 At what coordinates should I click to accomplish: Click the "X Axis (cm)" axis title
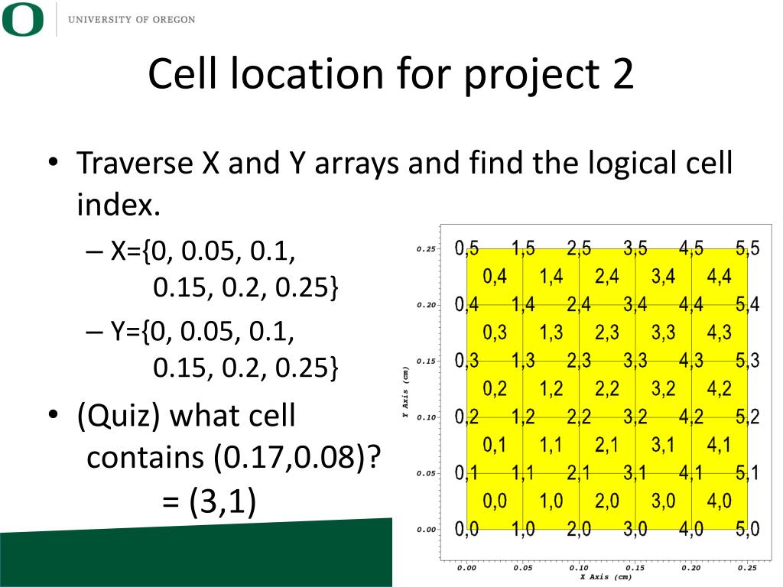(606, 577)
